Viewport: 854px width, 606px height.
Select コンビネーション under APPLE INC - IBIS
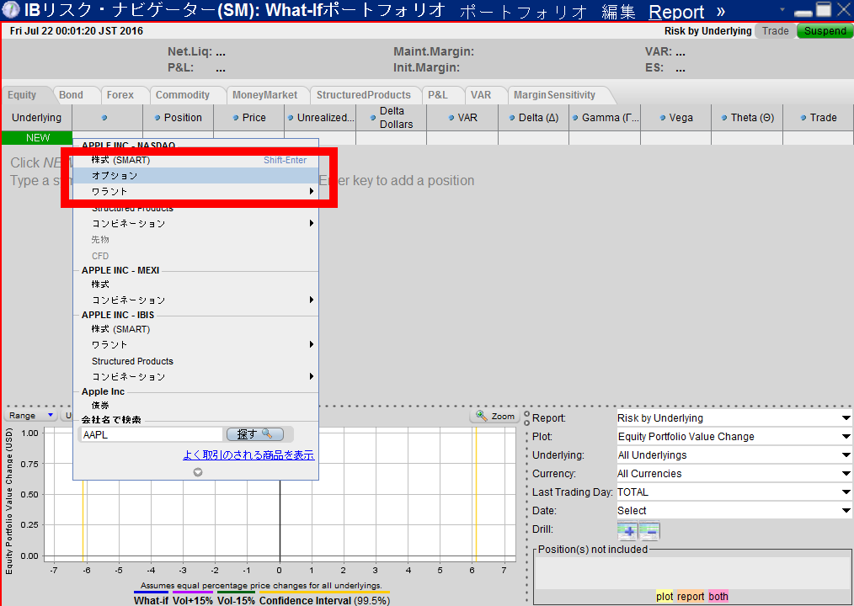pos(195,377)
